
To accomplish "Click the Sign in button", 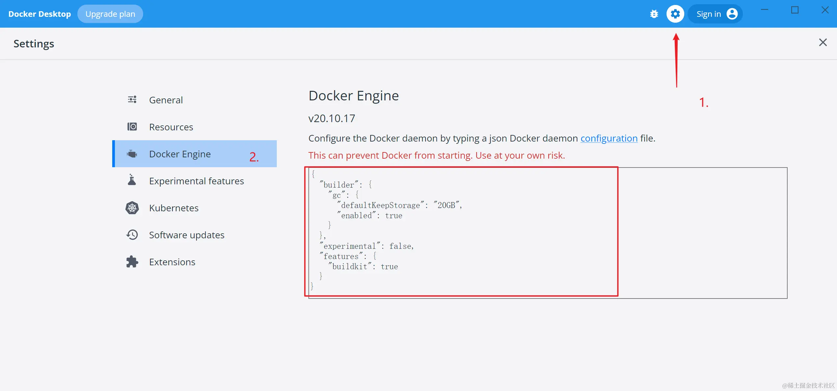I will tap(708, 14).
